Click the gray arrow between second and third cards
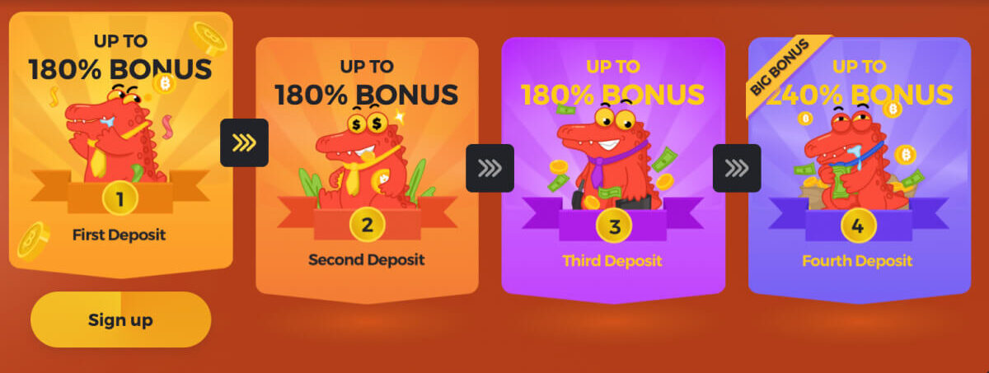The image size is (989, 373). click(490, 168)
